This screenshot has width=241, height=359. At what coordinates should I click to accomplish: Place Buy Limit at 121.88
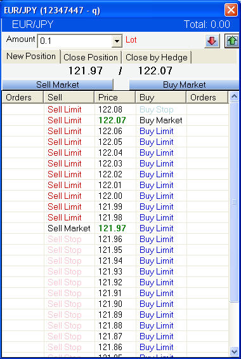(x=157, y=325)
